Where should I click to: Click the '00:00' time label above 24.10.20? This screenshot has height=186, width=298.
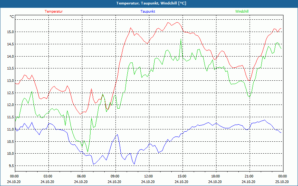[14, 176]
